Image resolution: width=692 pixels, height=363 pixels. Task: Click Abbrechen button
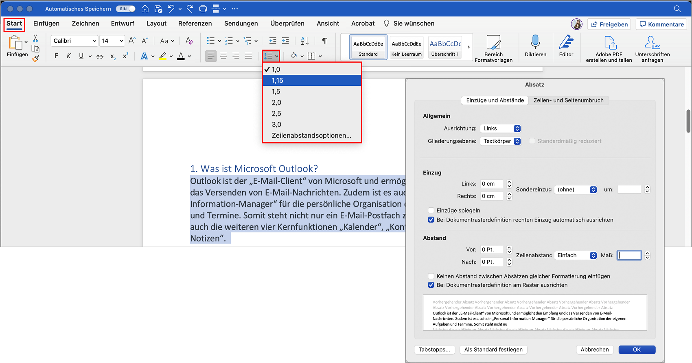click(x=595, y=350)
